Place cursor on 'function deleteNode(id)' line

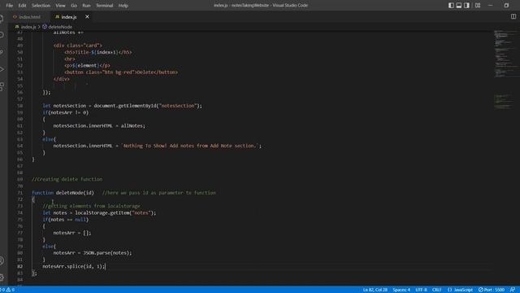[63, 193]
